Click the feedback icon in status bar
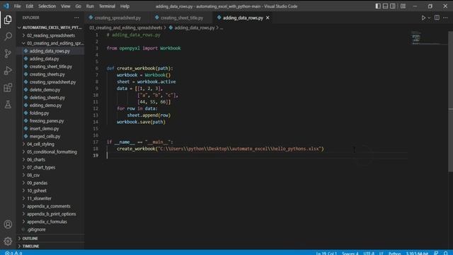The height and width of the screenshot is (255, 453). coord(436,253)
